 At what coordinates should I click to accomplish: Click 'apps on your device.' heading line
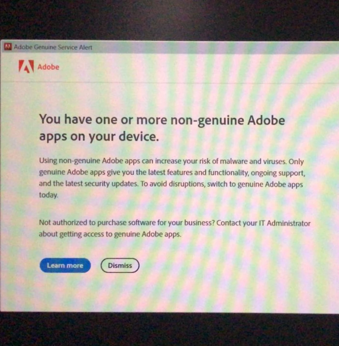[x=99, y=137]
